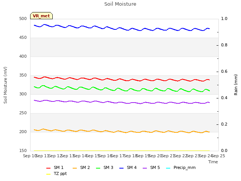Click the VR_met site label badge

point(41,16)
